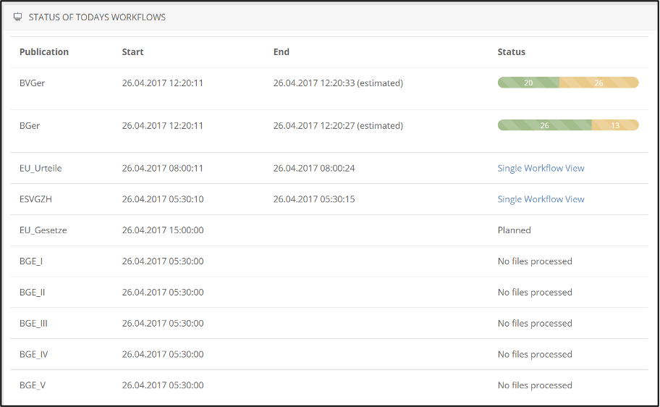Select the BGE_II publication name

(32, 293)
